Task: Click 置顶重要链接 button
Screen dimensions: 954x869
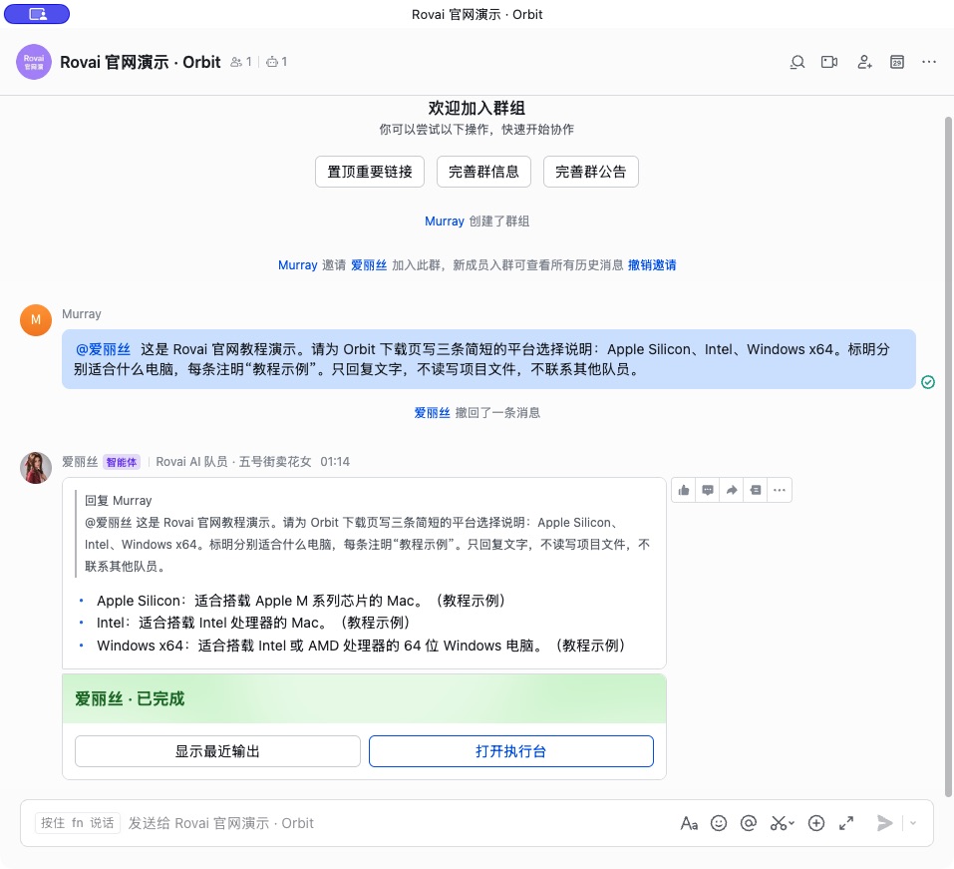Action: pyautogui.click(x=369, y=172)
